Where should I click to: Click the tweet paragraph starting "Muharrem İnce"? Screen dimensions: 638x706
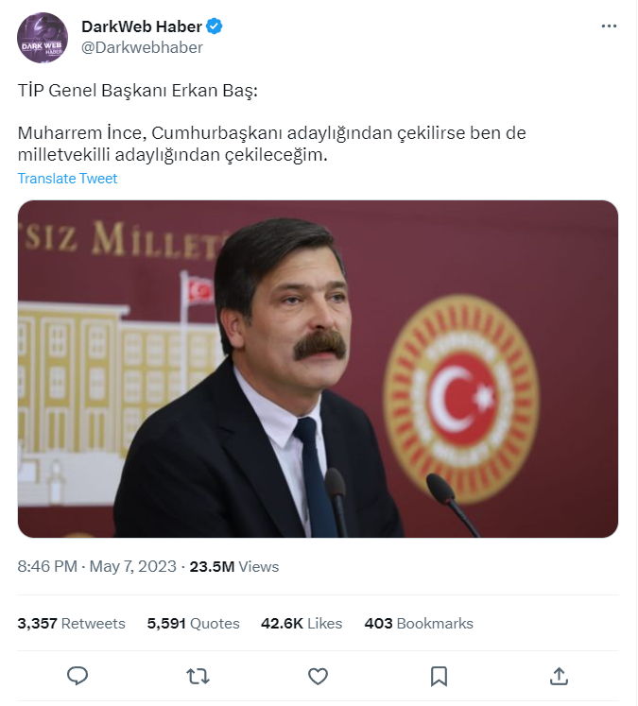click(271, 144)
